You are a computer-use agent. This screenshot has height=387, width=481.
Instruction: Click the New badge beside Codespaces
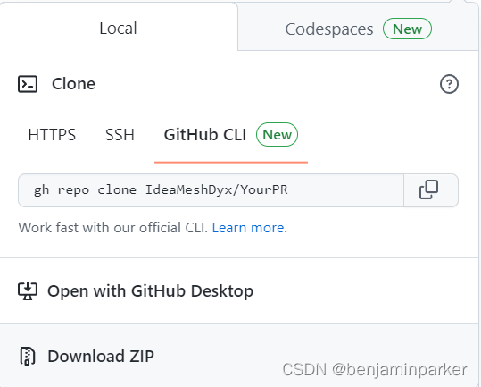coord(407,29)
